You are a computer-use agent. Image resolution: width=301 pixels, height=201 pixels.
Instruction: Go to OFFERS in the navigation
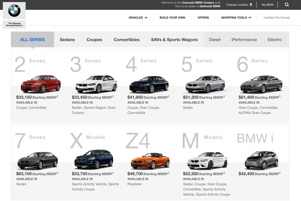click(x=203, y=18)
